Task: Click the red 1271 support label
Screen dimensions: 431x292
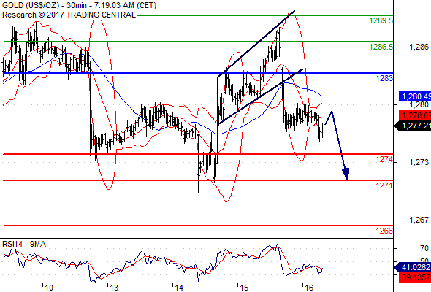Action: pos(384,185)
